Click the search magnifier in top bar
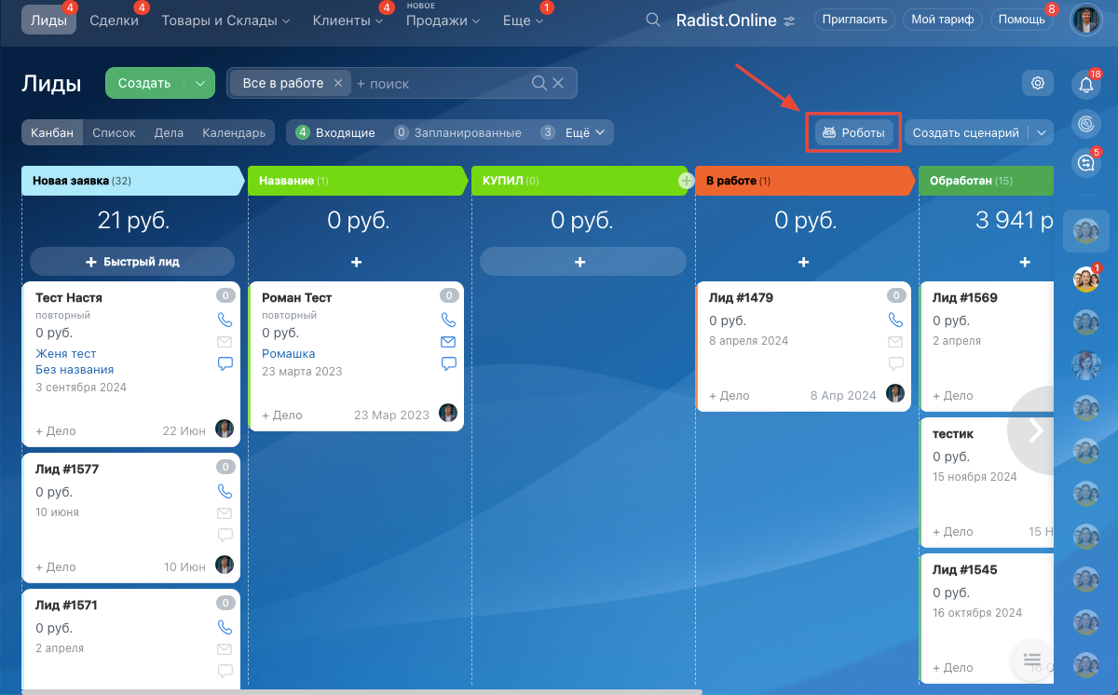1118x695 pixels. [x=654, y=20]
